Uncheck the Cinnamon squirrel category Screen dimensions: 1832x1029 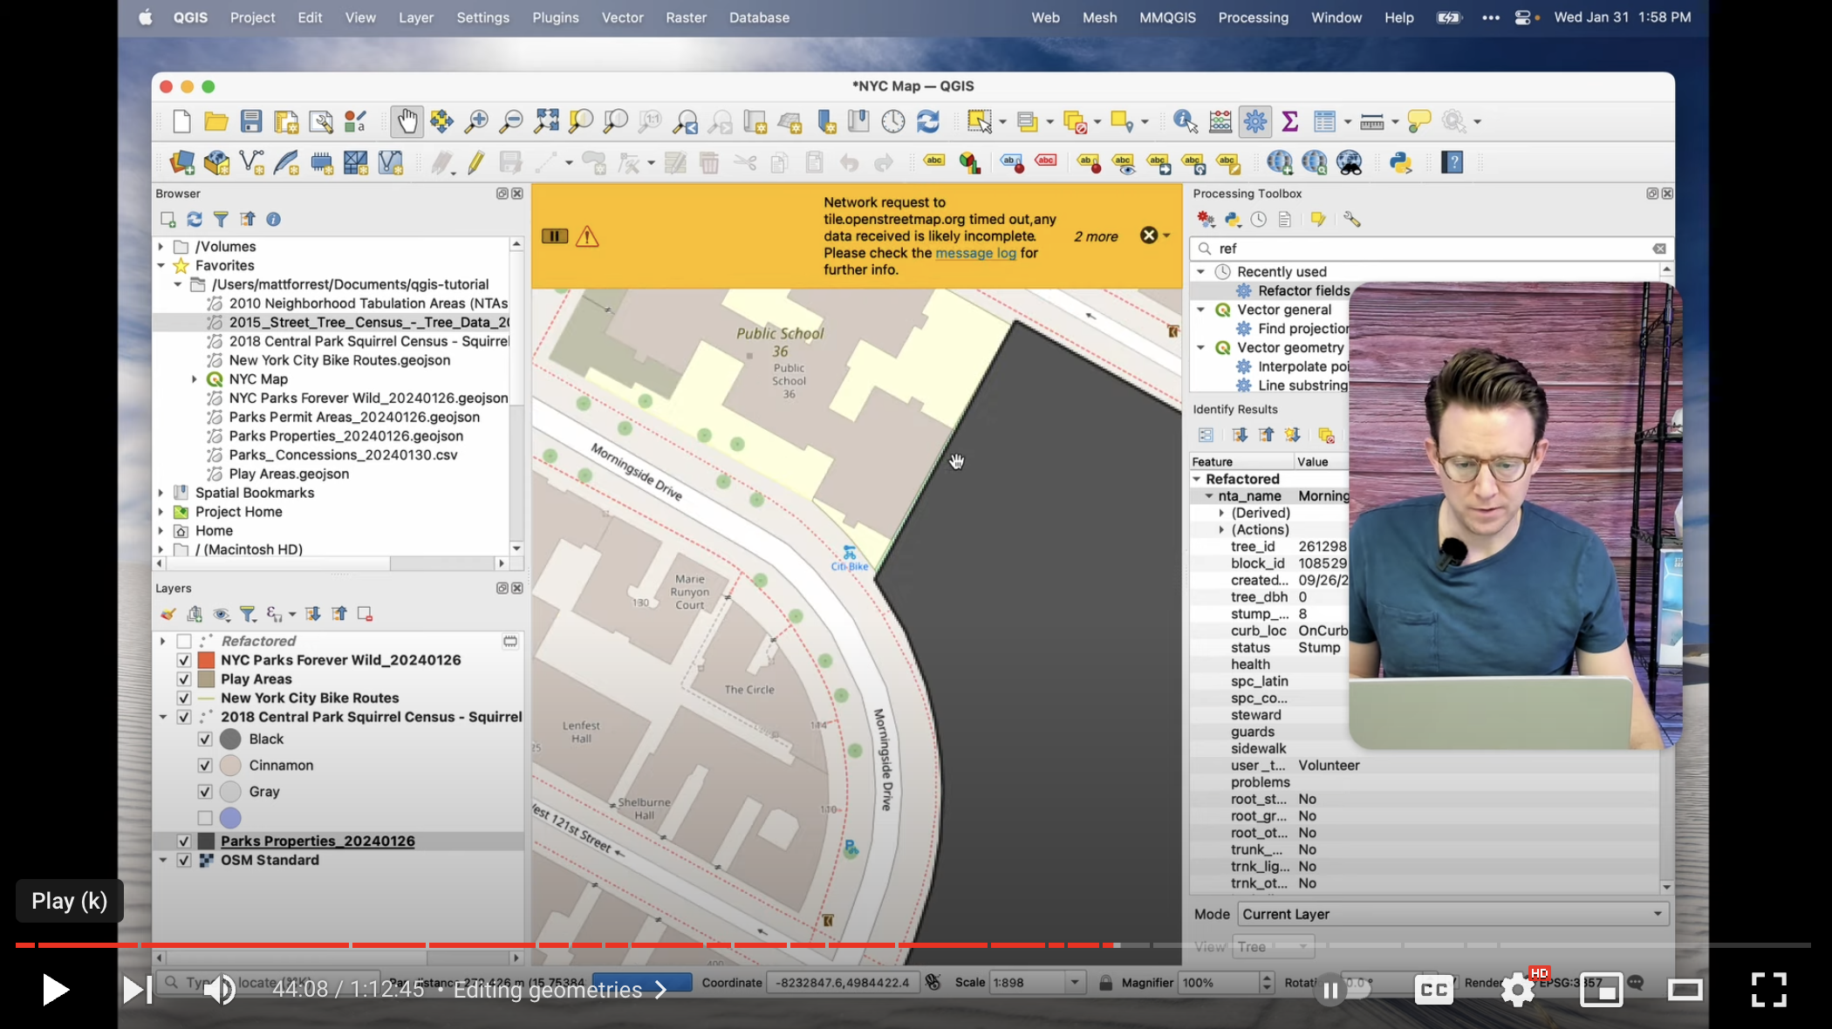[x=205, y=766]
